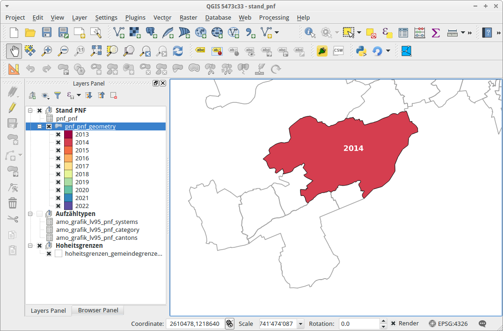Select the Identify Features tool

point(310,33)
